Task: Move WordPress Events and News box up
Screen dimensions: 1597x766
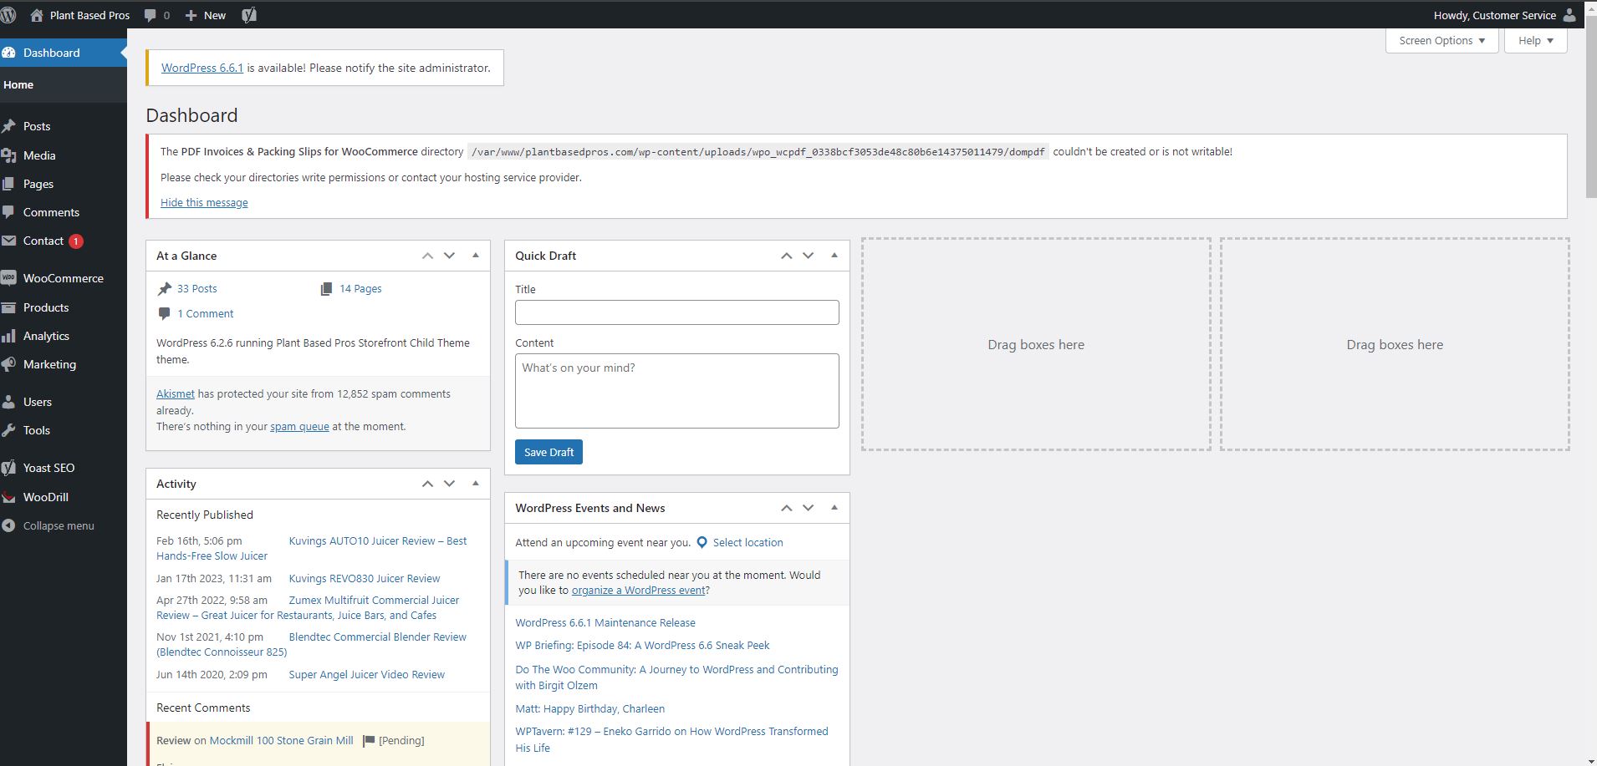Action: click(x=786, y=508)
